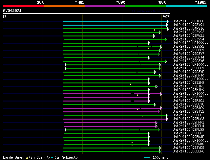Click the red 20% identity legend segment
Viewport: 210px width, 160px height.
(x=24, y=6)
